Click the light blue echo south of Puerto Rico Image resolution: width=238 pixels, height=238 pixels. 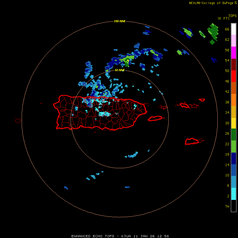[133, 155]
